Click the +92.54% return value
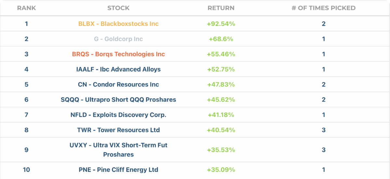Image resolution: width=390 pixels, height=179 pixels. coord(221,24)
